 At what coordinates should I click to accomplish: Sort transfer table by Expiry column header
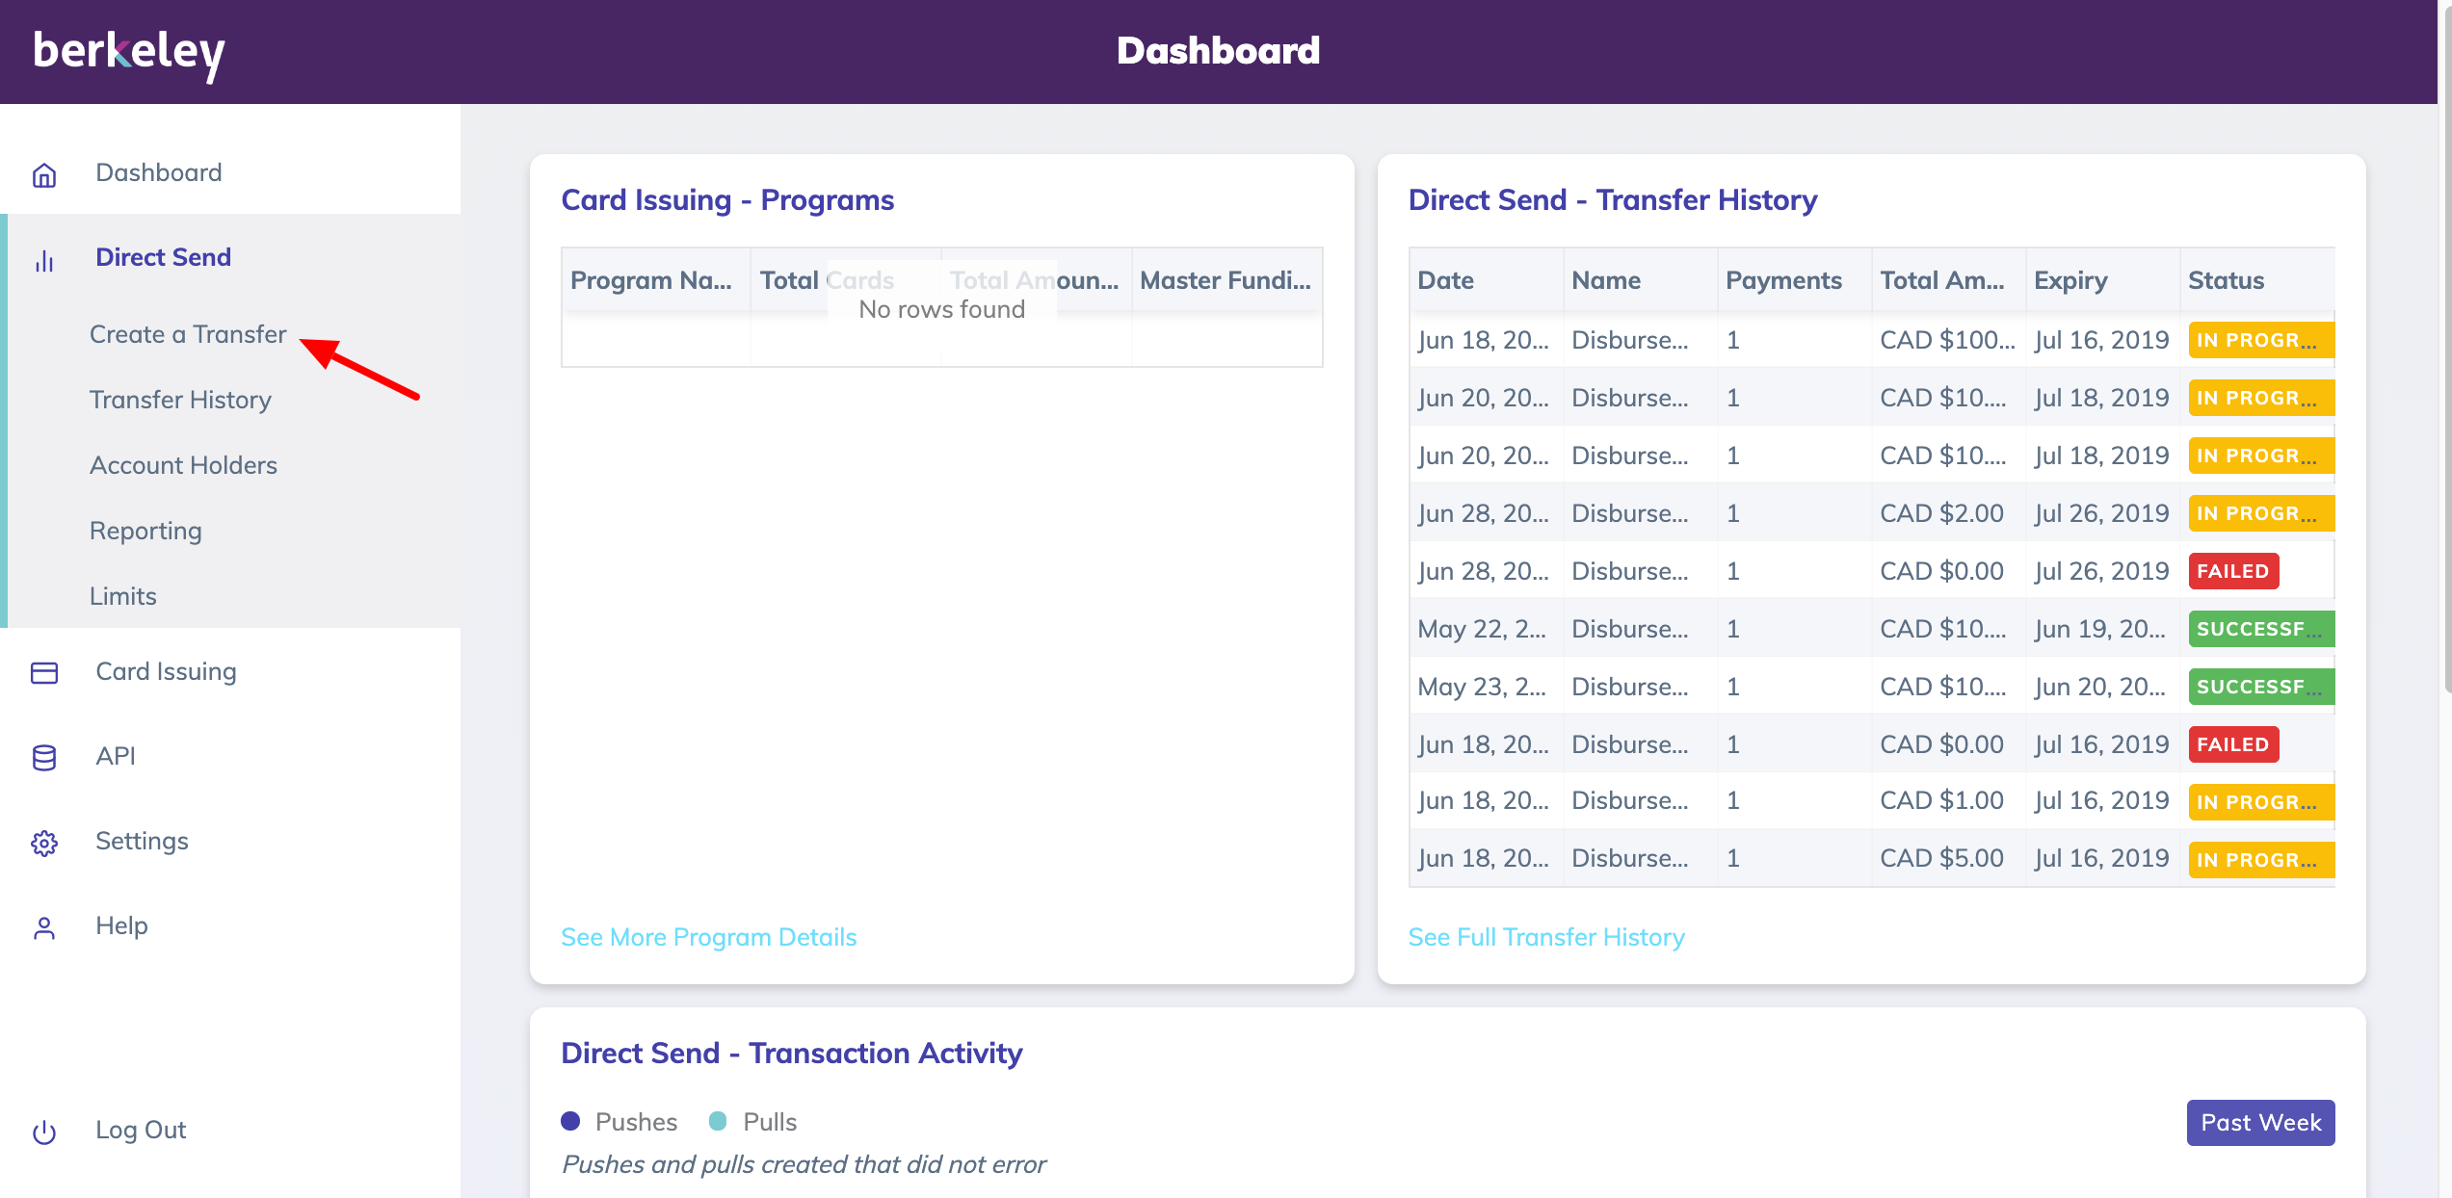(2070, 280)
